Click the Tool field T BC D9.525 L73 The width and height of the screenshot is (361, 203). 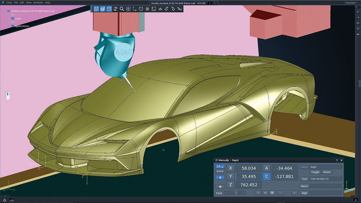pyautogui.click(x=326, y=179)
